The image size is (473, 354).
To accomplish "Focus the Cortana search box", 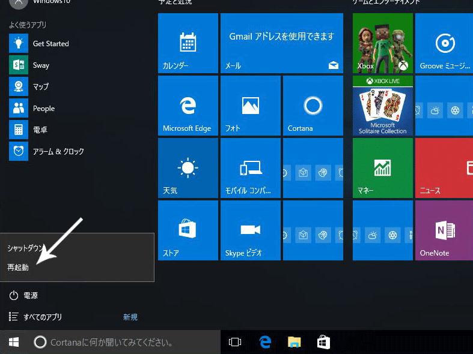I will [x=124, y=342].
